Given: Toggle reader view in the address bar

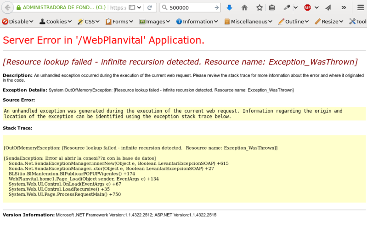Looking at the screenshot, I should coord(132,8).
